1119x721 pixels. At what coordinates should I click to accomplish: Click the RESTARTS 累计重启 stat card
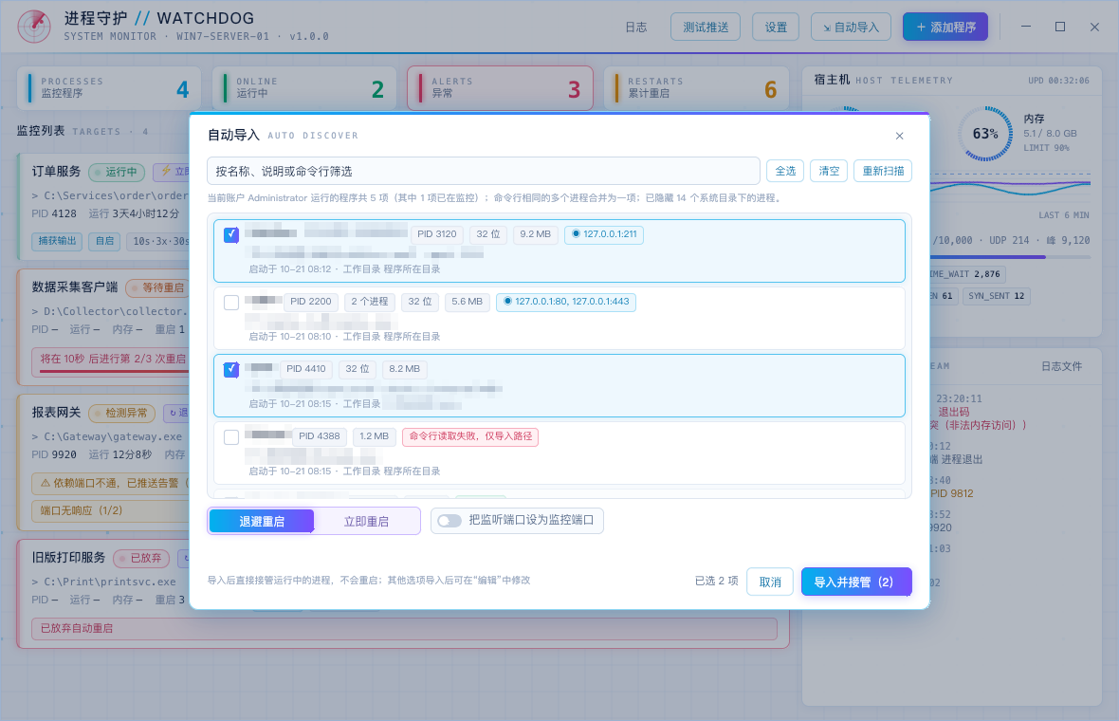point(696,88)
